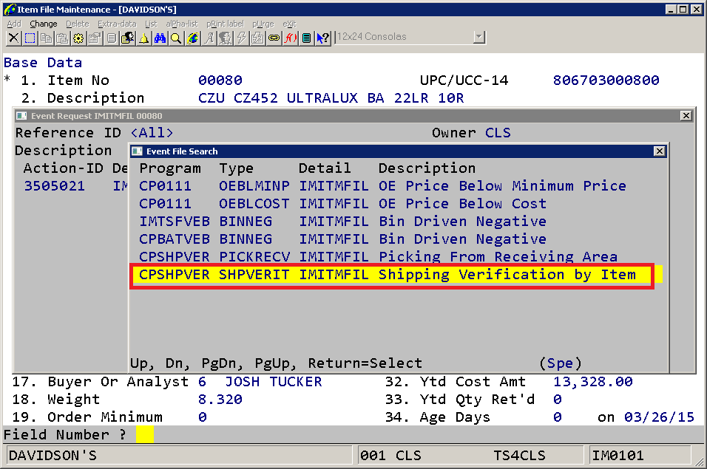Click the lightning bolt document icon
Viewport: 707px width, 469px height.
(x=257, y=38)
